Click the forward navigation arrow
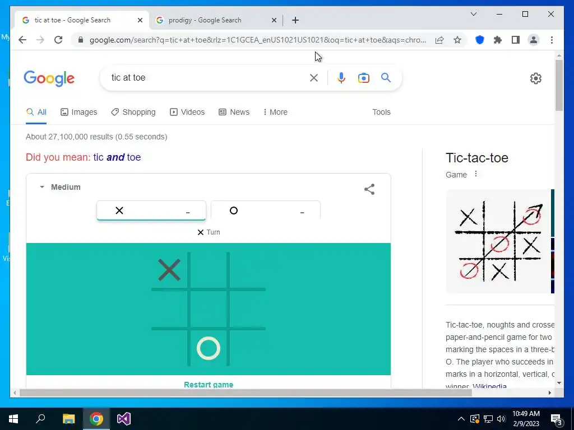The height and width of the screenshot is (430, 574). click(40, 40)
